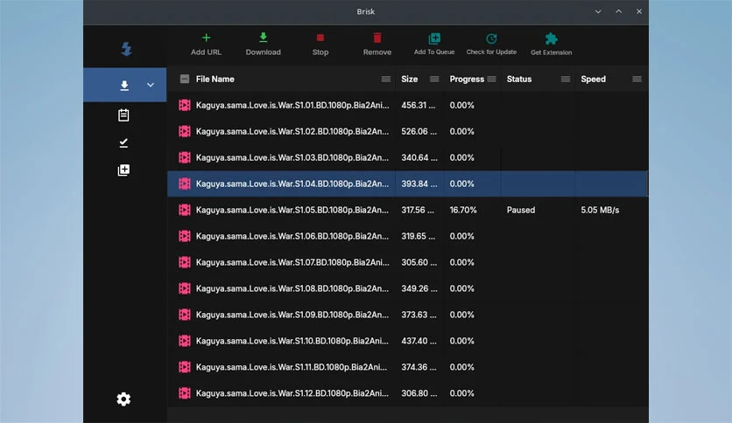The image size is (732, 423).
Task: Click the Paused status of S1.05
Action: (x=521, y=210)
